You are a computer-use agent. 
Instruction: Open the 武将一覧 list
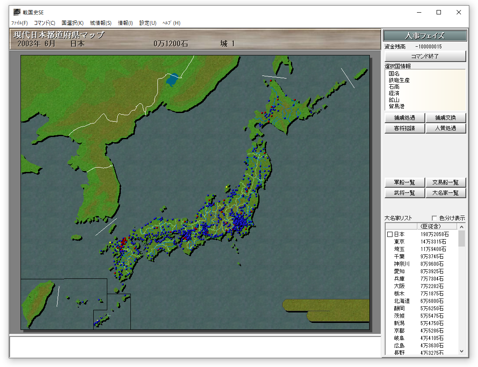coord(404,193)
